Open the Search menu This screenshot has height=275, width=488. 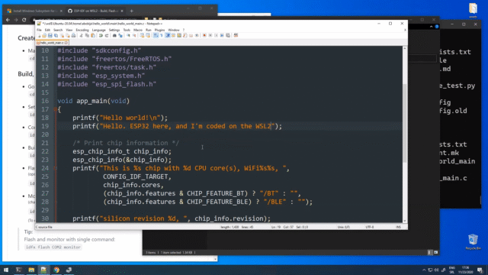[x=58, y=30]
